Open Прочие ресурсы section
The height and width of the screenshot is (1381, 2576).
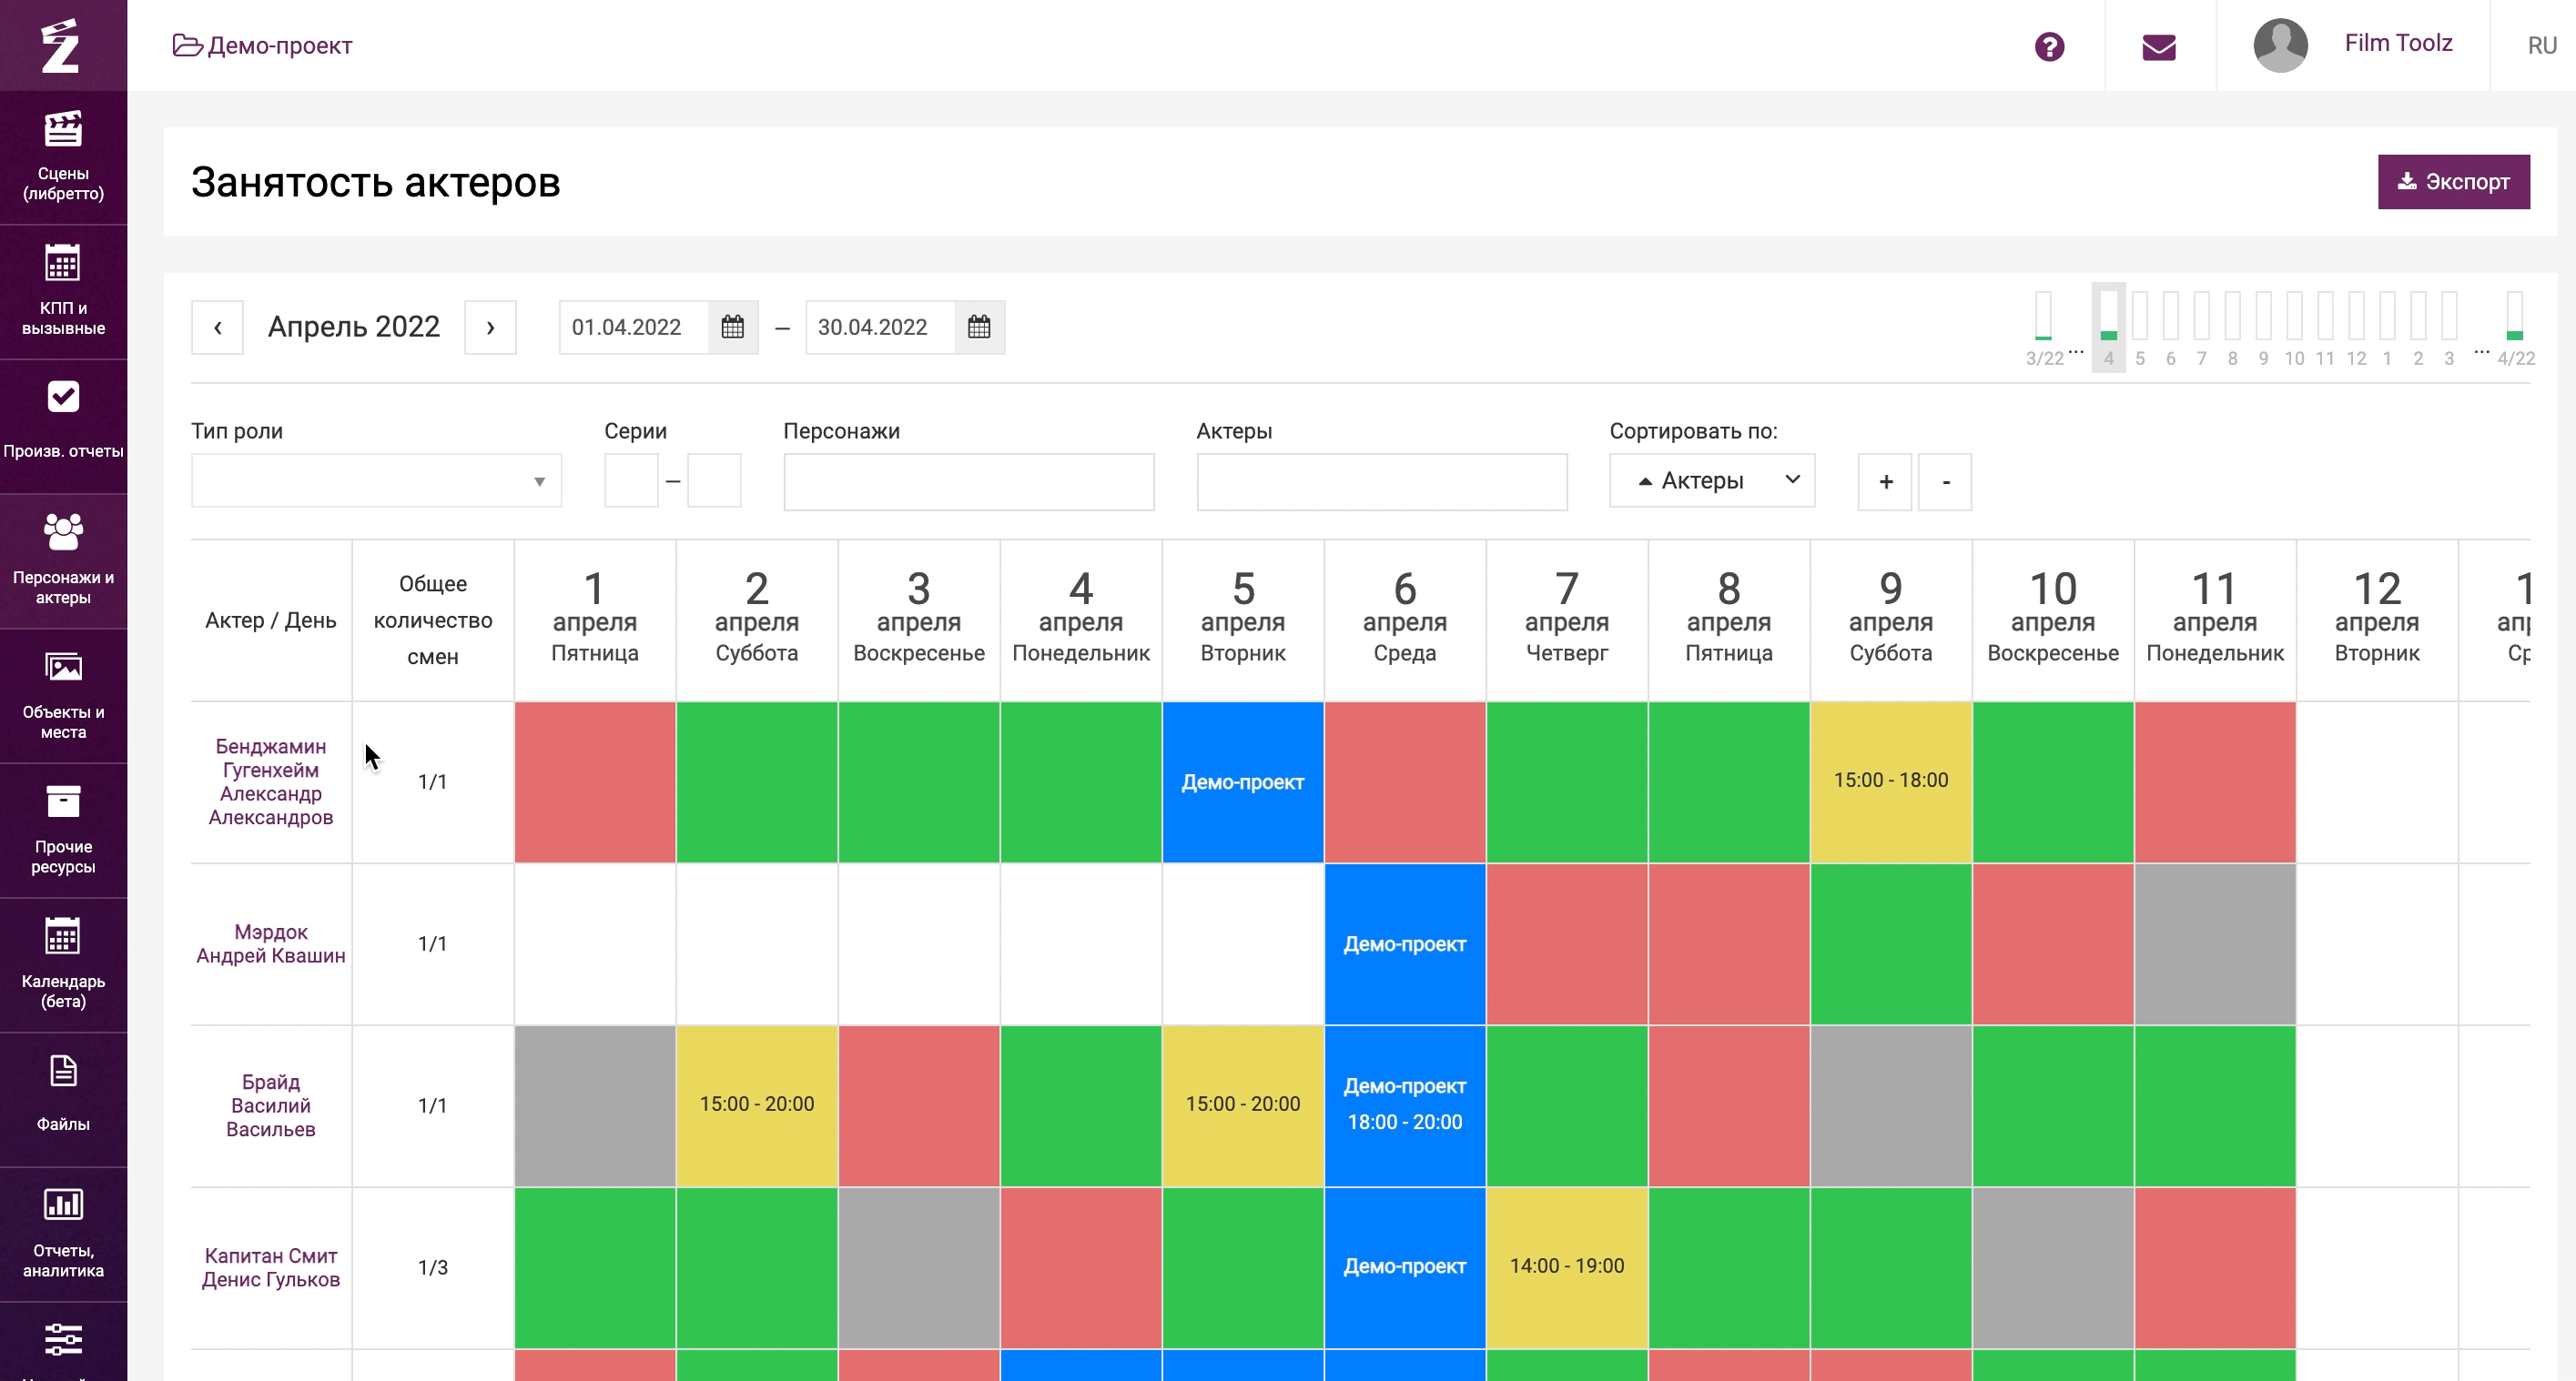[63, 831]
